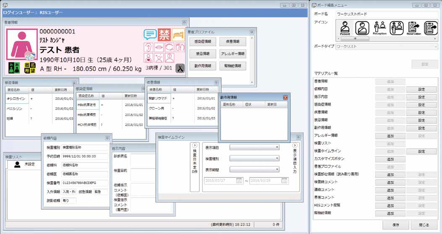The image size is (442, 234).
Task: Click the orange bed inpatient icon
Action: coord(178,34)
